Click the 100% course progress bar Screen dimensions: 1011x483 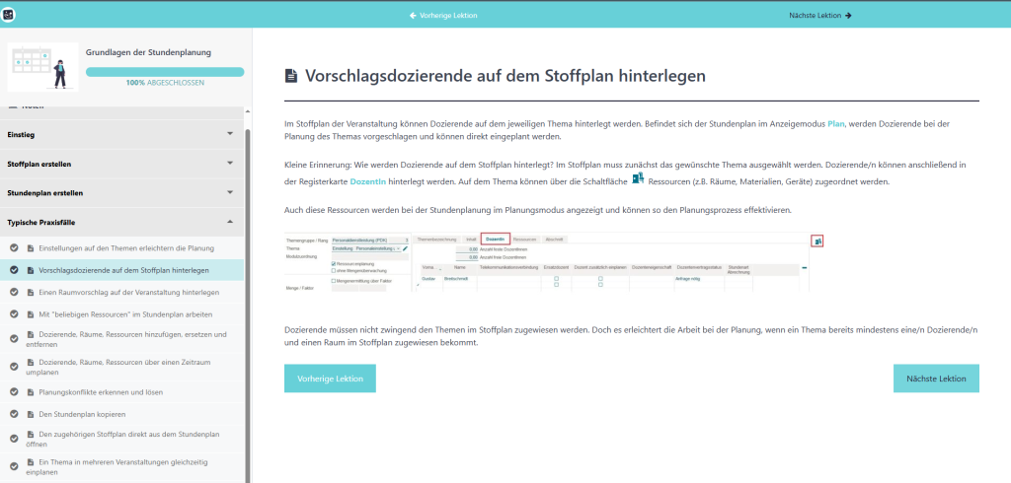pos(165,72)
